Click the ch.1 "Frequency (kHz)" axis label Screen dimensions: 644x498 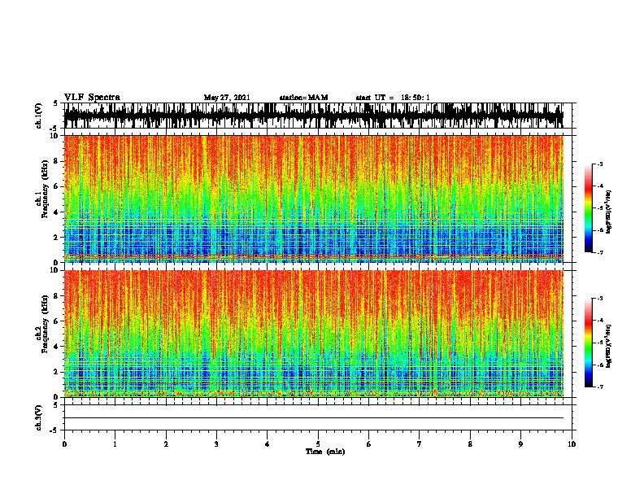tap(45, 190)
